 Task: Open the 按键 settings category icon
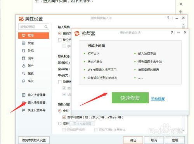coord(24,43)
